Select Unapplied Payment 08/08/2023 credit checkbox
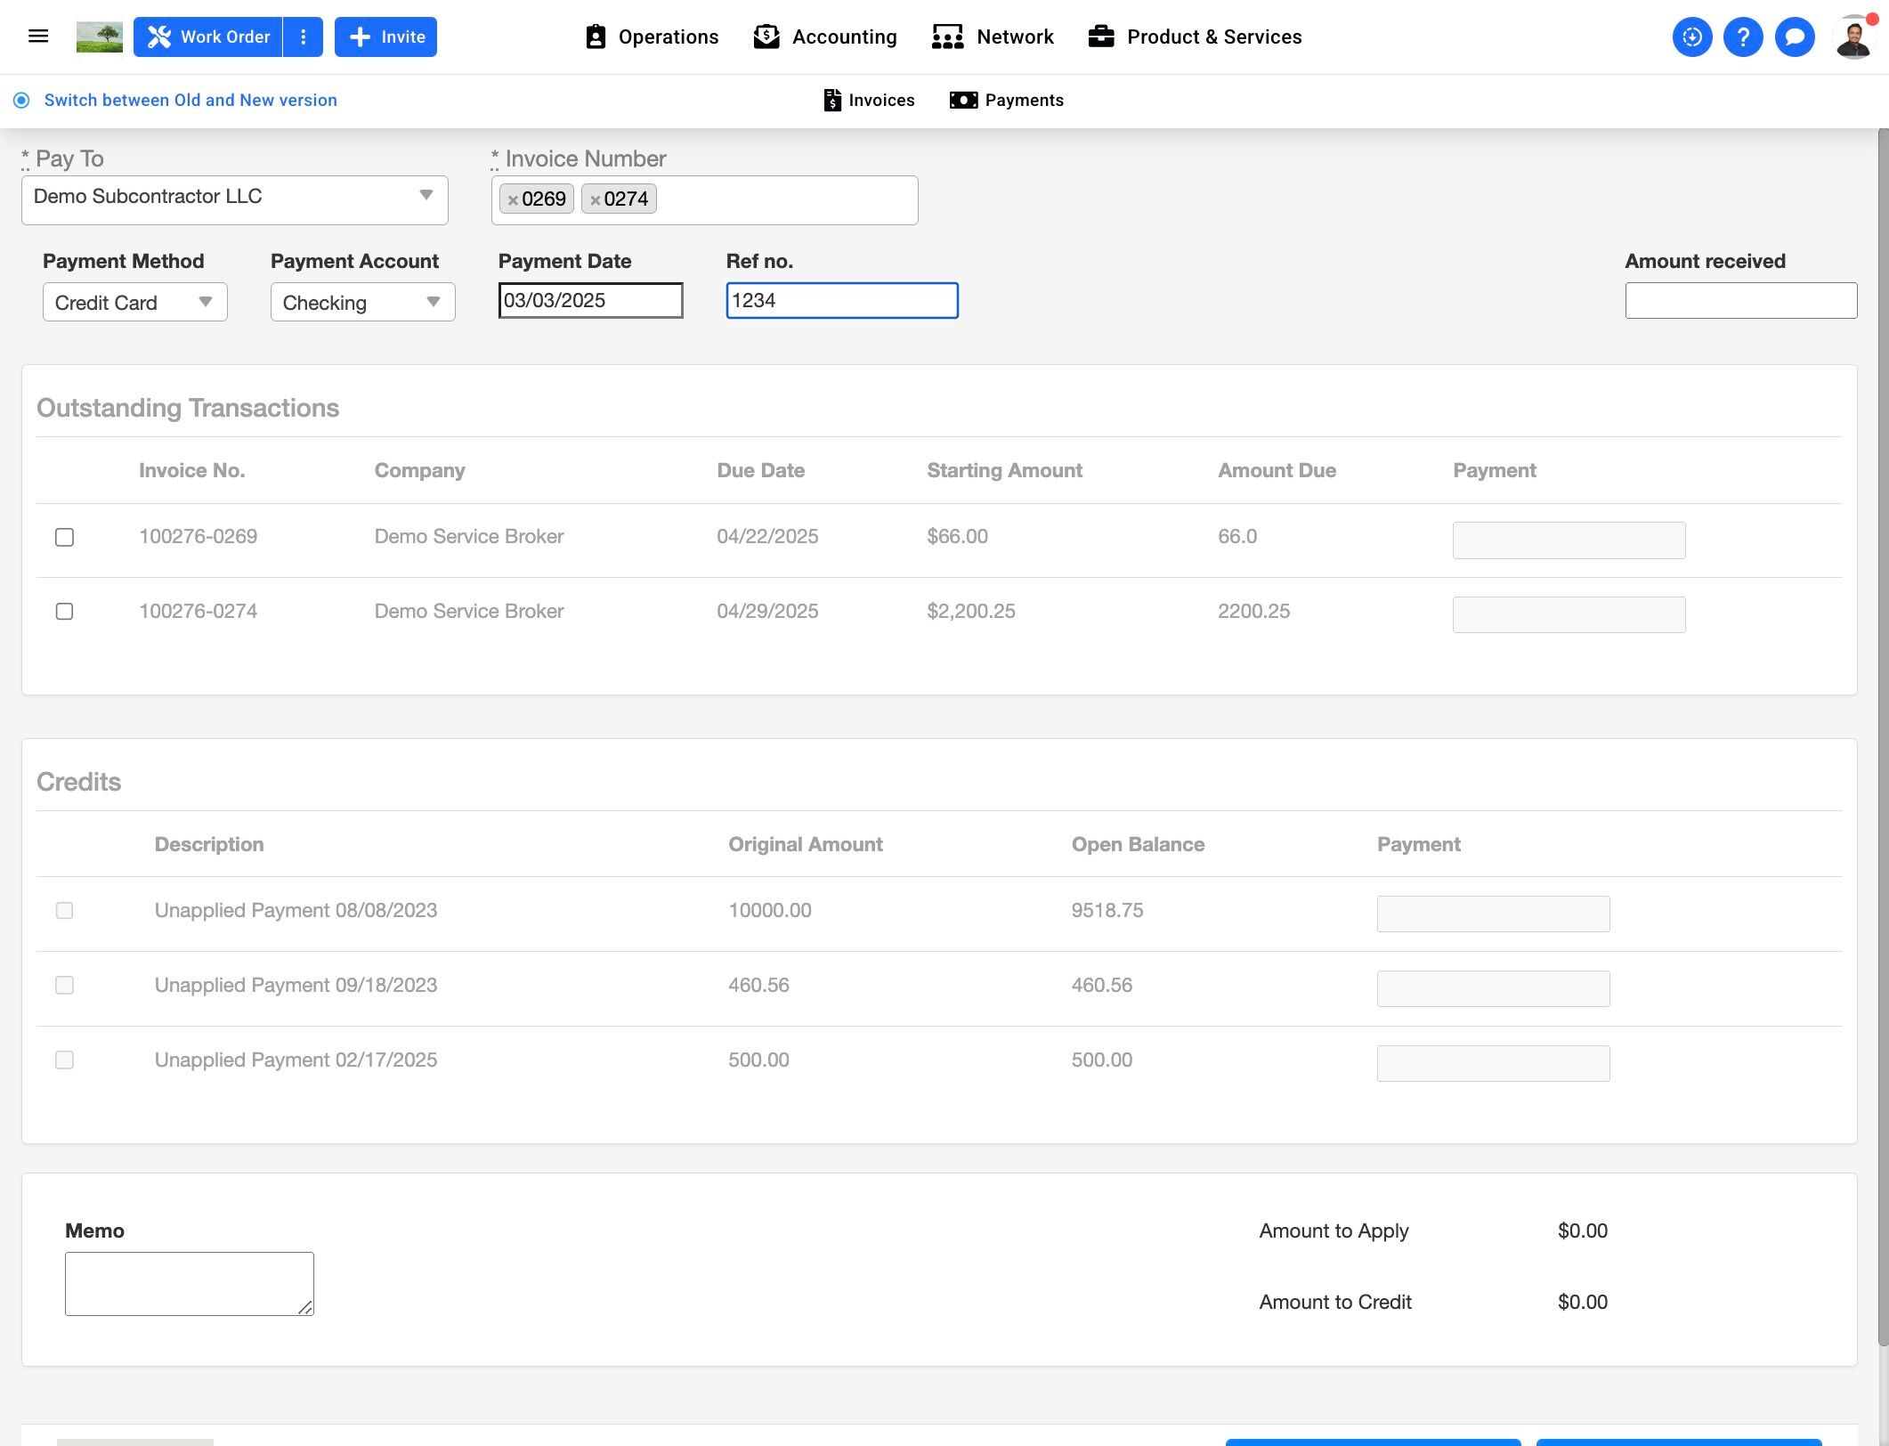The width and height of the screenshot is (1889, 1446). click(x=64, y=911)
